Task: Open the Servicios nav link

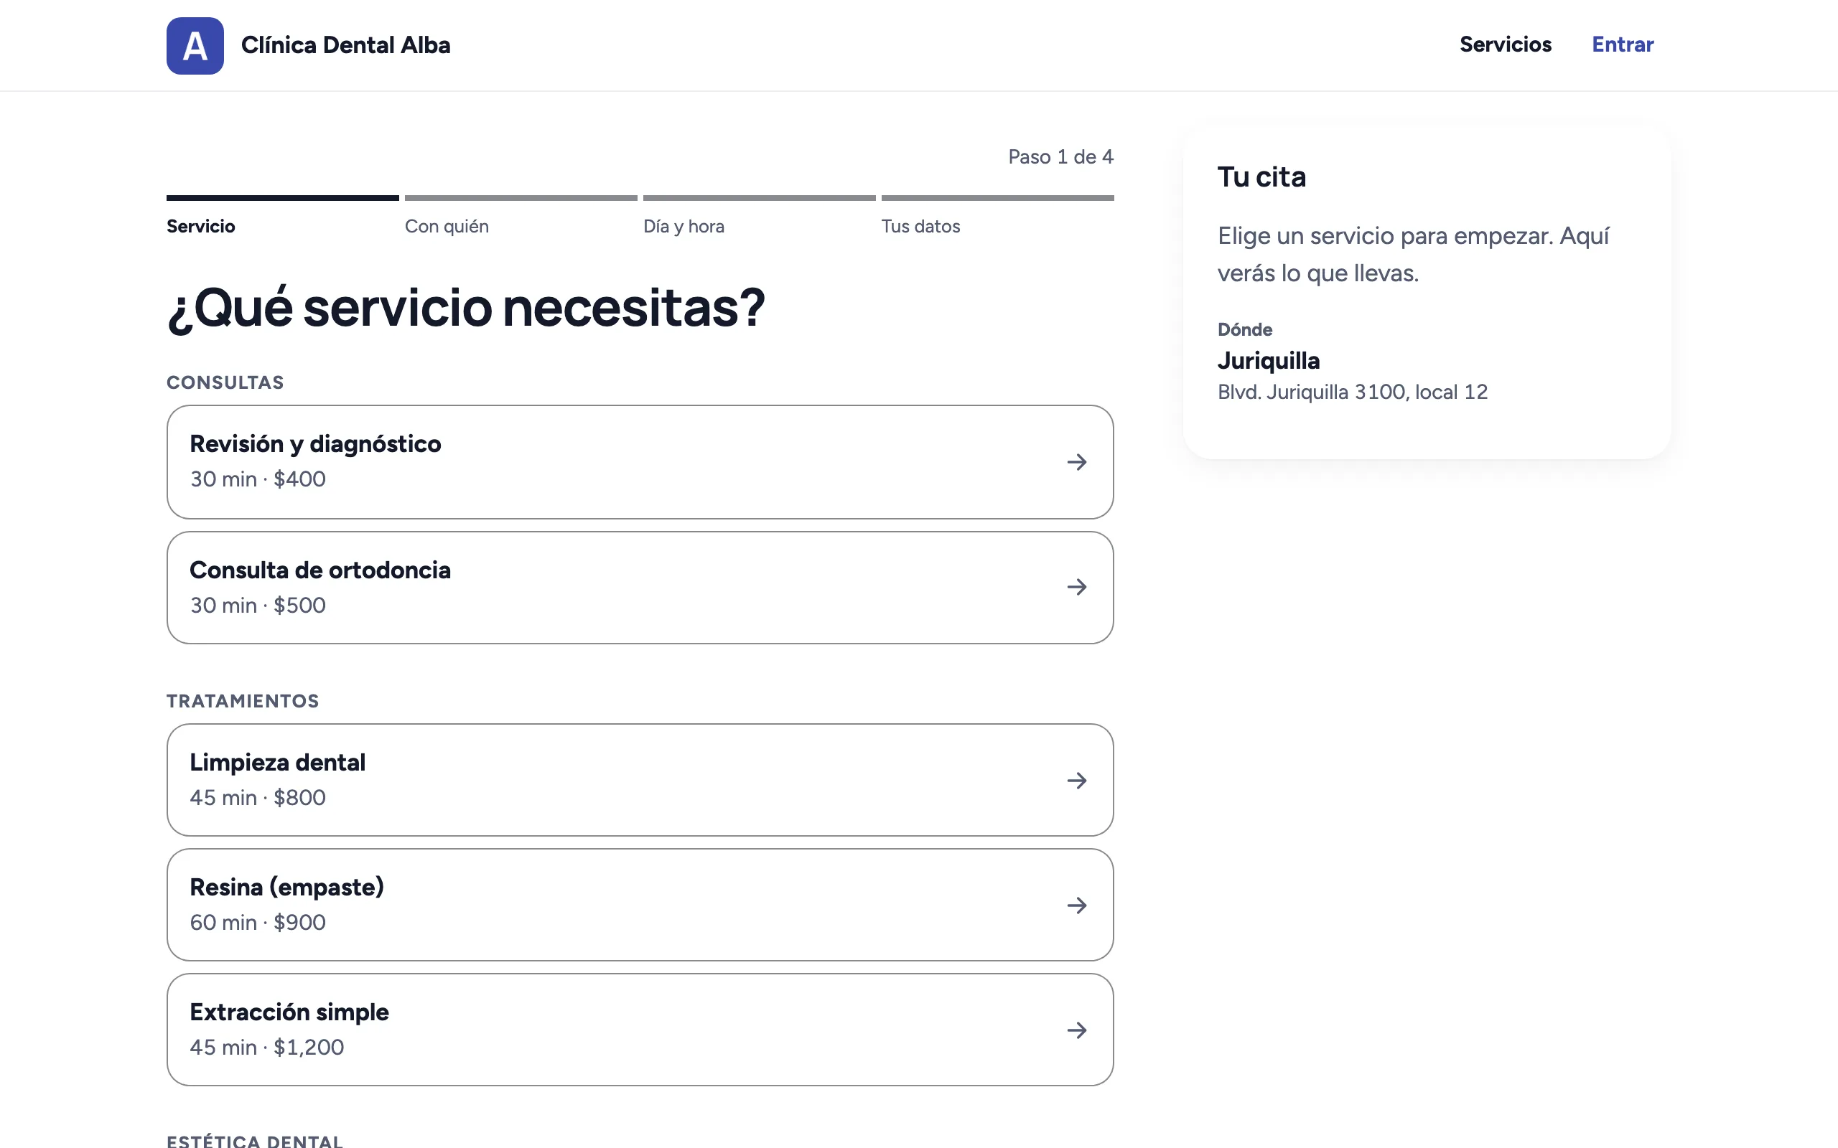Action: (x=1506, y=44)
